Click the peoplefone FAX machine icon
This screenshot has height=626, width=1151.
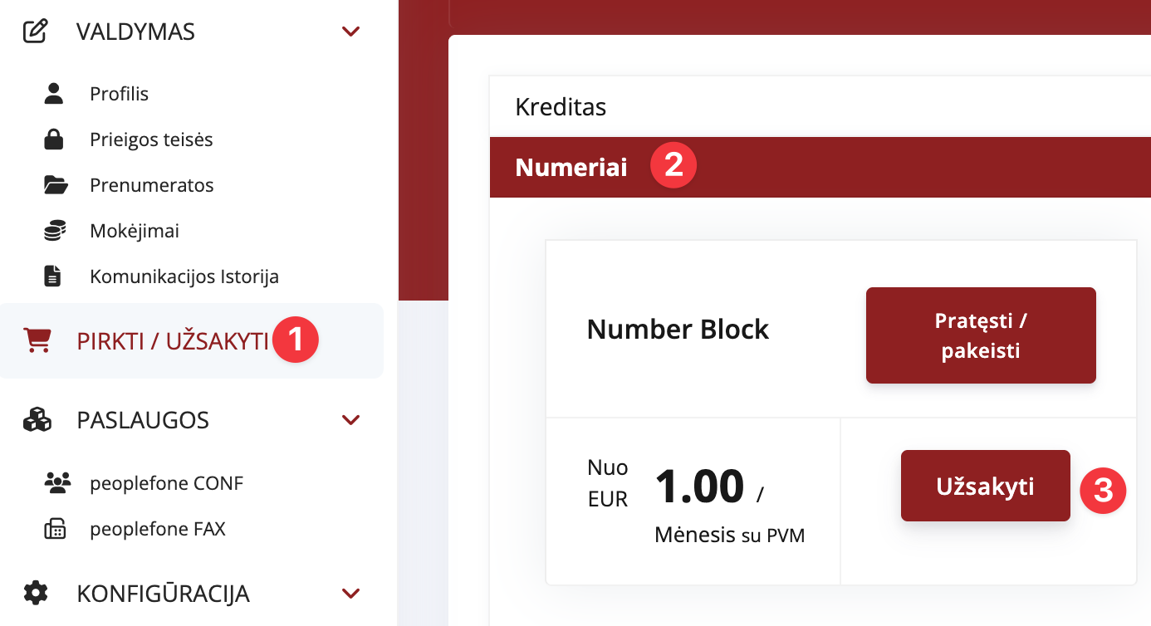click(55, 529)
